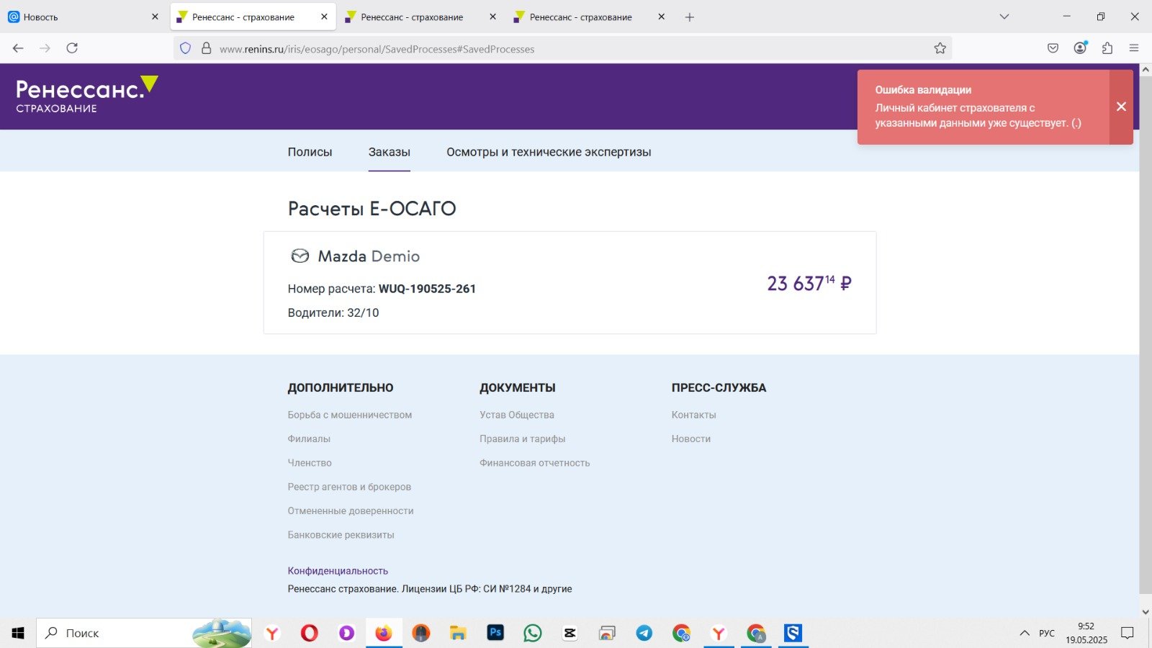Launch Photoshop from the taskbar
1152x648 pixels.
click(495, 633)
